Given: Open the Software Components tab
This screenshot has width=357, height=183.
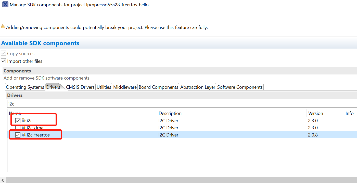Looking at the screenshot, I should point(239,87).
